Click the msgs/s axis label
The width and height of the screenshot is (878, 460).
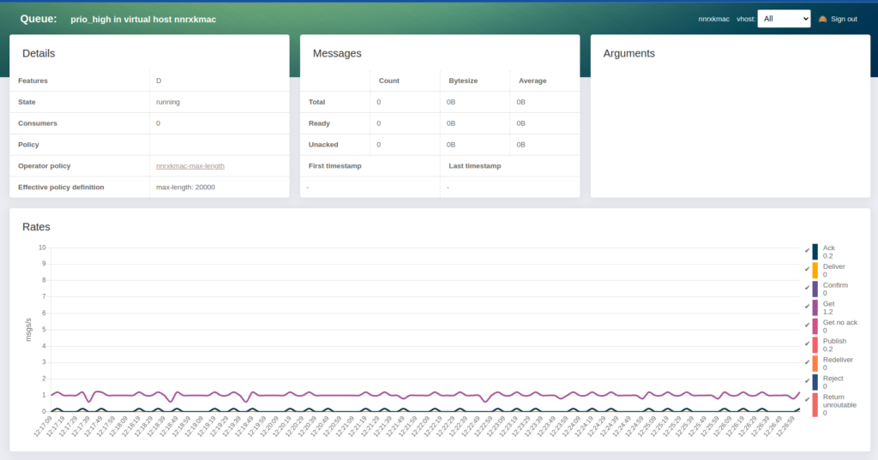pos(28,330)
